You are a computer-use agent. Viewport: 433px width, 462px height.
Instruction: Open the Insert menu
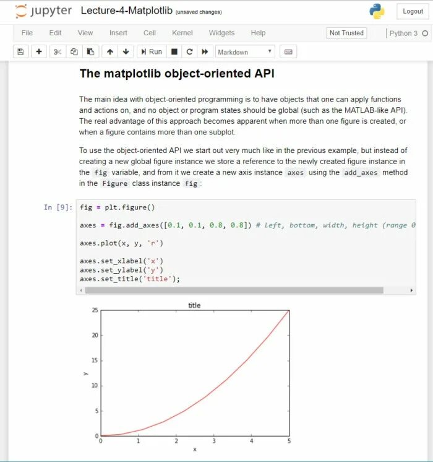click(x=118, y=33)
